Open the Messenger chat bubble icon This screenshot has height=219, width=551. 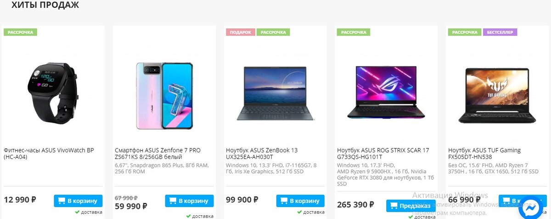coord(533,208)
